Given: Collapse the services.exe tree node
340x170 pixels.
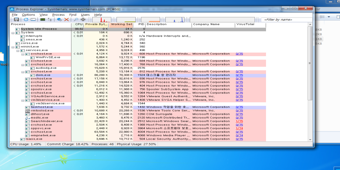Looking at the screenshot, I should tap(18, 50).
